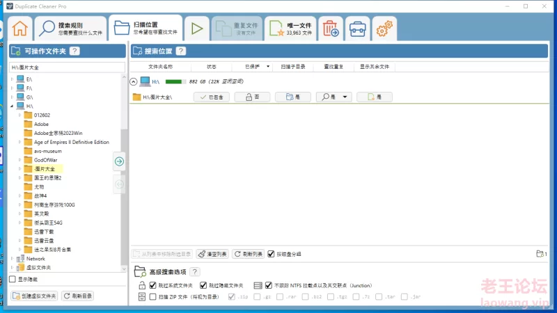Collapse the H:\ drive group chevron
This screenshot has height=313, width=557.
tap(134, 81)
